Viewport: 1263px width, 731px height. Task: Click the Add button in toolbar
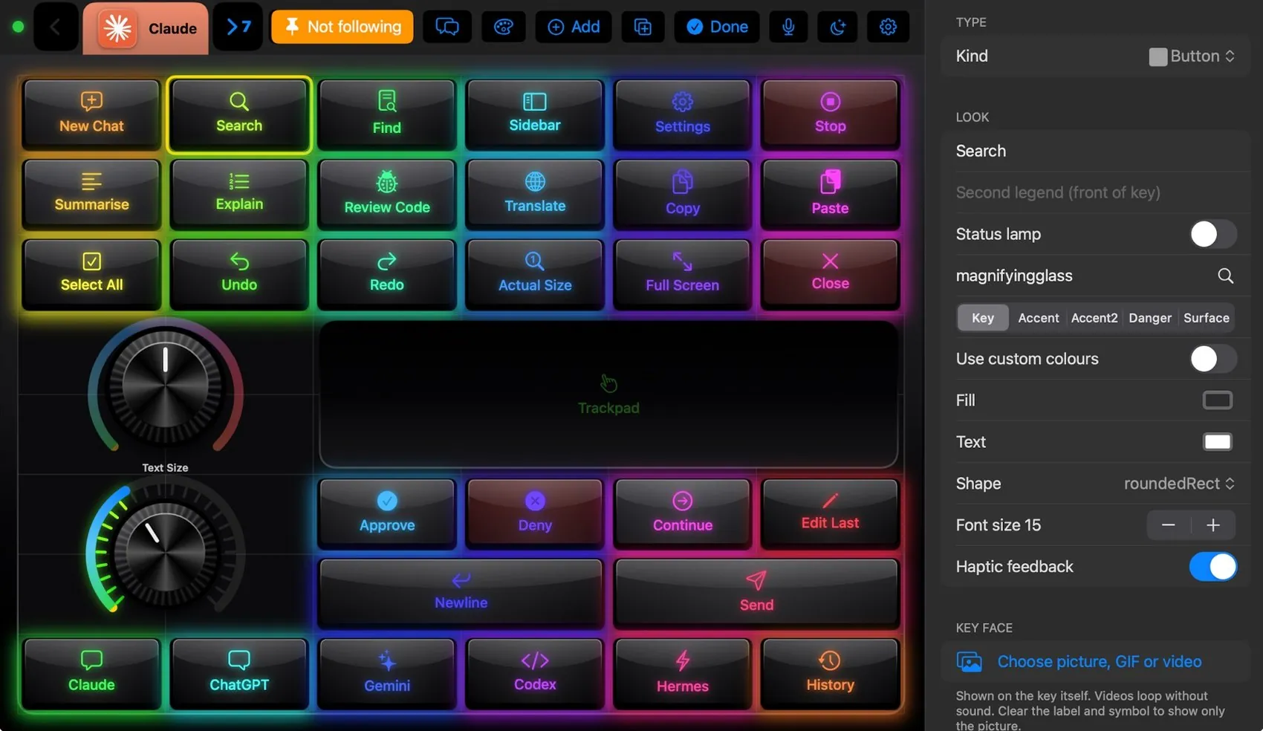(x=574, y=27)
